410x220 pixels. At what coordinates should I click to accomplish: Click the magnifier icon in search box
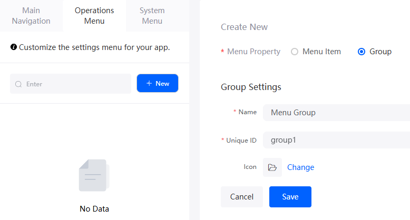click(18, 84)
